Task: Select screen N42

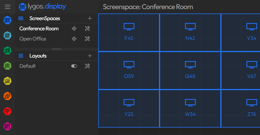Action: coord(190,33)
